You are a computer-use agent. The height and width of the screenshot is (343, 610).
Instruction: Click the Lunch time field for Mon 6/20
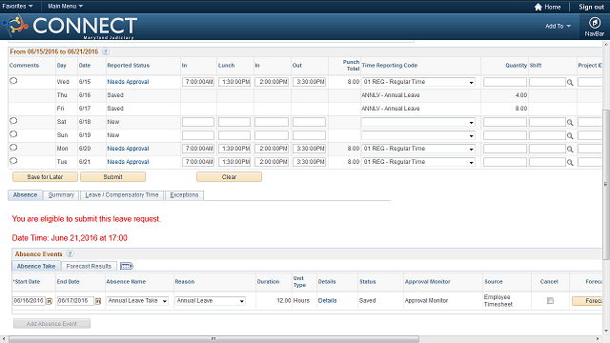pyautogui.click(x=234, y=149)
